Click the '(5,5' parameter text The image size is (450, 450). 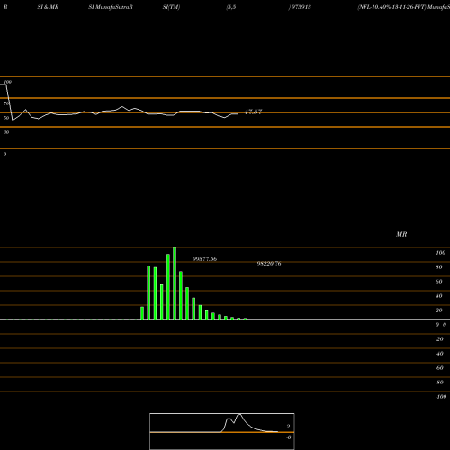coord(231,7)
